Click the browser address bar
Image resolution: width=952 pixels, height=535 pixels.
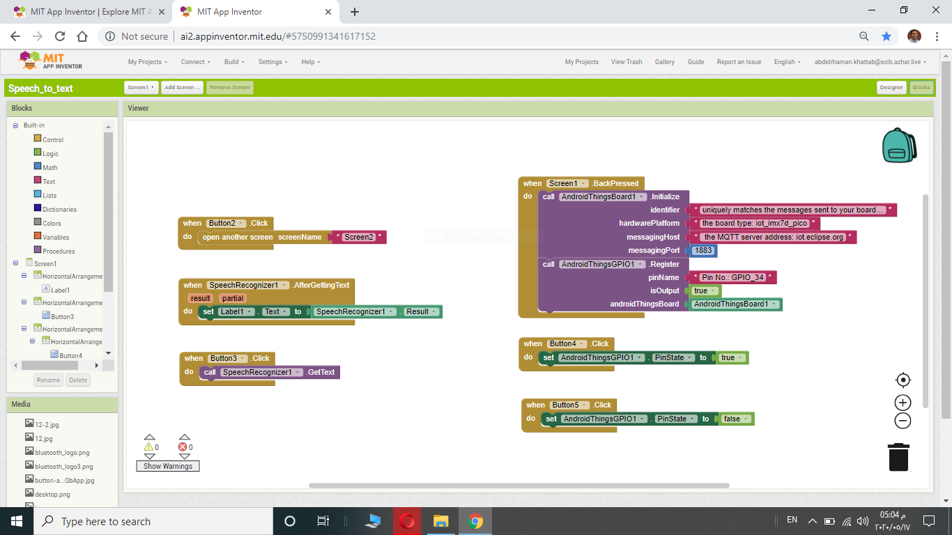point(481,36)
